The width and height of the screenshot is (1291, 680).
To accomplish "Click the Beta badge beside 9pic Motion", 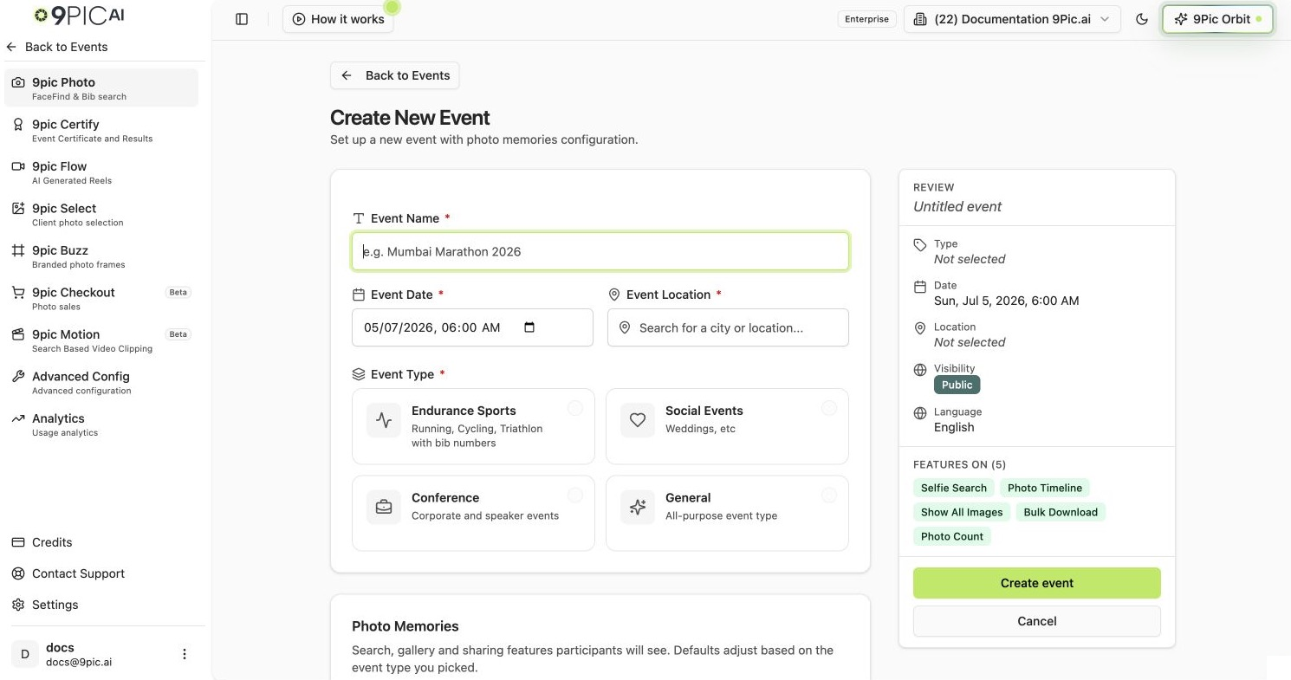I will tap(178, 334).
